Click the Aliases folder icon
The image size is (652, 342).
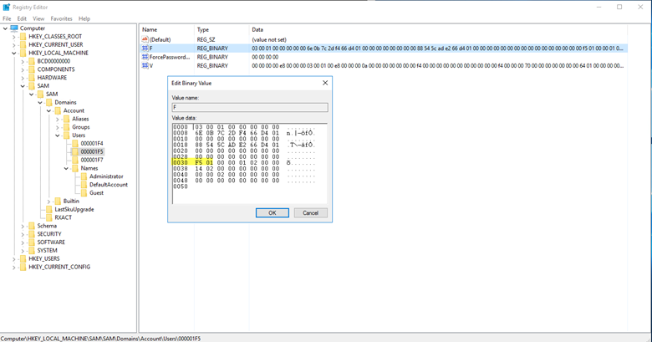66,119
